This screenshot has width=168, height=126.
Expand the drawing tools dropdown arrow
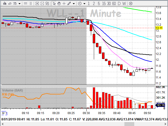(x=74, y=4)
